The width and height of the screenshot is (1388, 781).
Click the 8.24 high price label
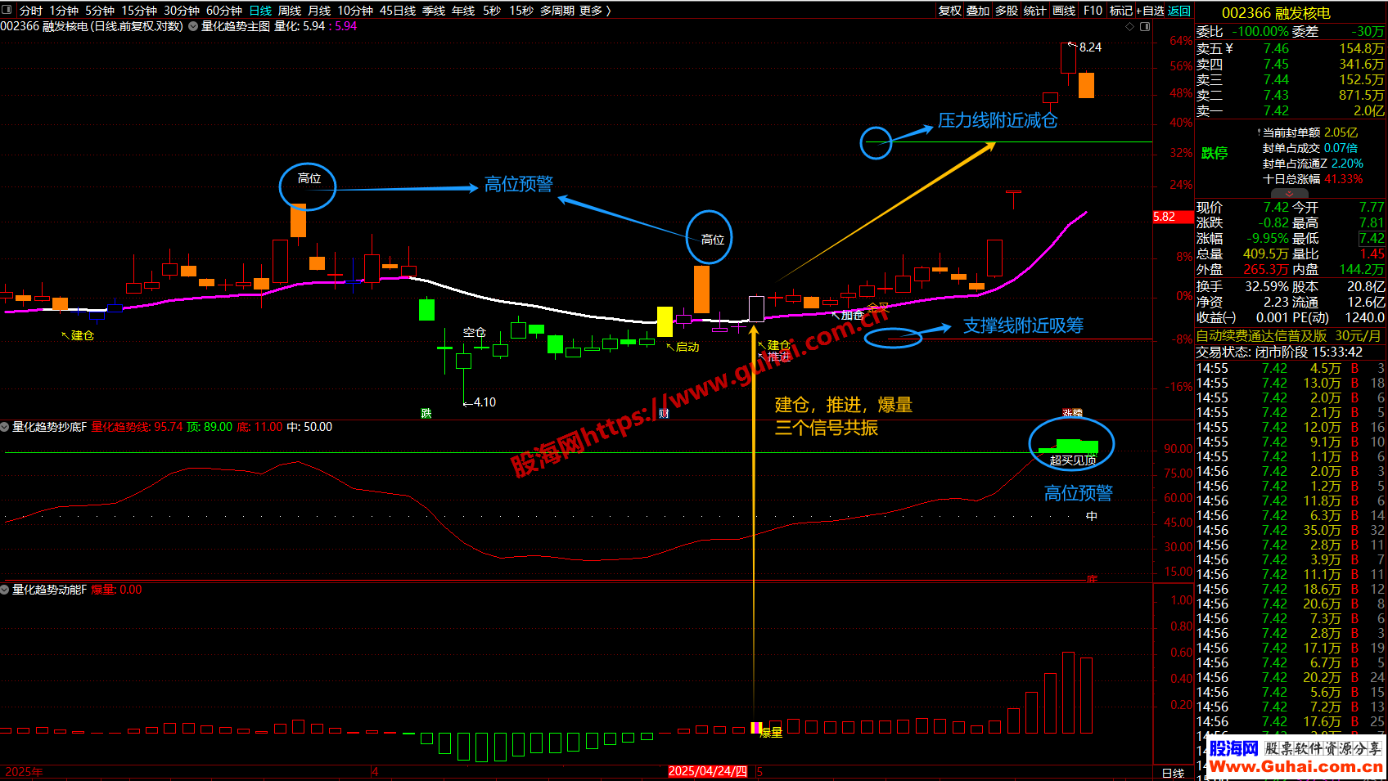pyautogui.click(x=1090, y=47)
